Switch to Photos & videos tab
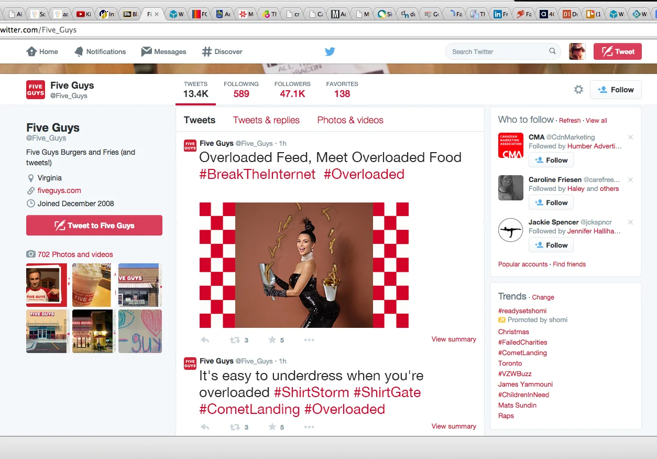This screenshot has width=657, height=459. [x=351, y=120]
